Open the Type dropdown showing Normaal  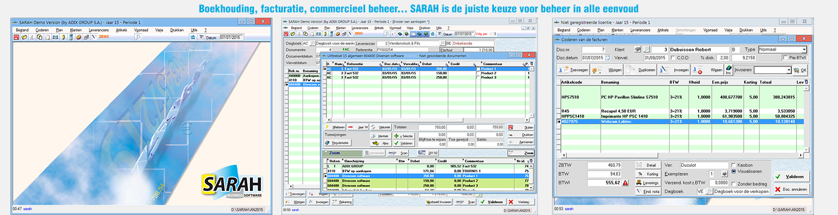point(782,50)
